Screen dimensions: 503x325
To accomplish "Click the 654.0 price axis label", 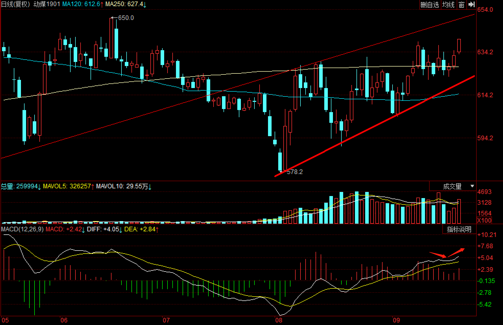I will click(x=485, y=10).
